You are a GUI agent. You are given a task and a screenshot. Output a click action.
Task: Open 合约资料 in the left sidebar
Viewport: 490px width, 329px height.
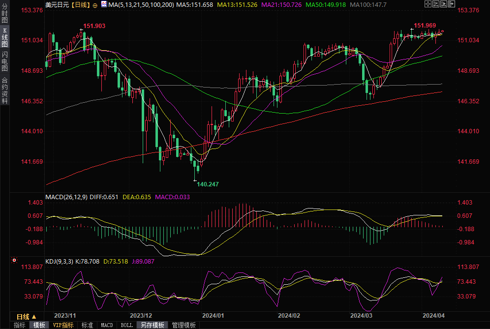[x=4, y=90]
